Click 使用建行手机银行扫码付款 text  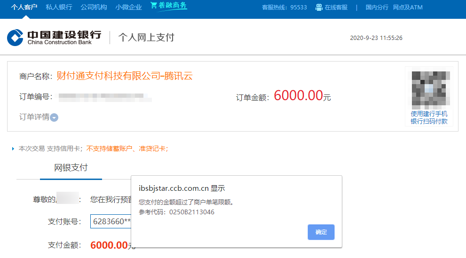pyautogui.click(x=429, y=117)
